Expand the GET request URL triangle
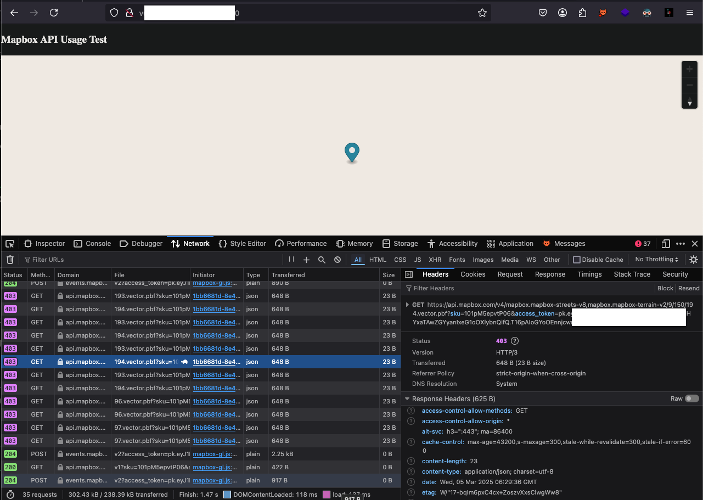The image size is (703, 500). (407, 305)
